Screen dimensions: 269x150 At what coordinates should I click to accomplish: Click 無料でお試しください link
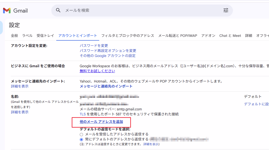point(97,71)
